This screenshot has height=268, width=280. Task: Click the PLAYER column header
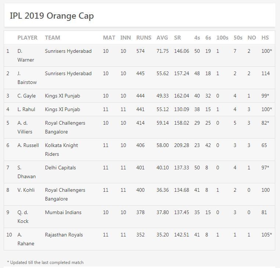pos(27,37)
